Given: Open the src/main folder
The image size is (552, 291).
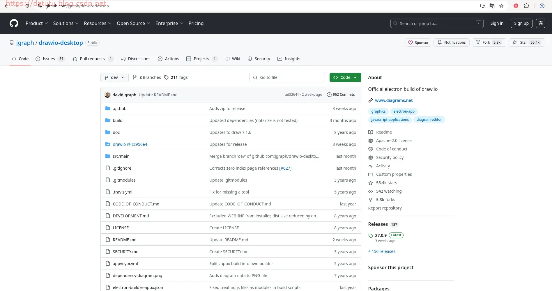Looking at the screenshot, I should [x=121, y=156].
